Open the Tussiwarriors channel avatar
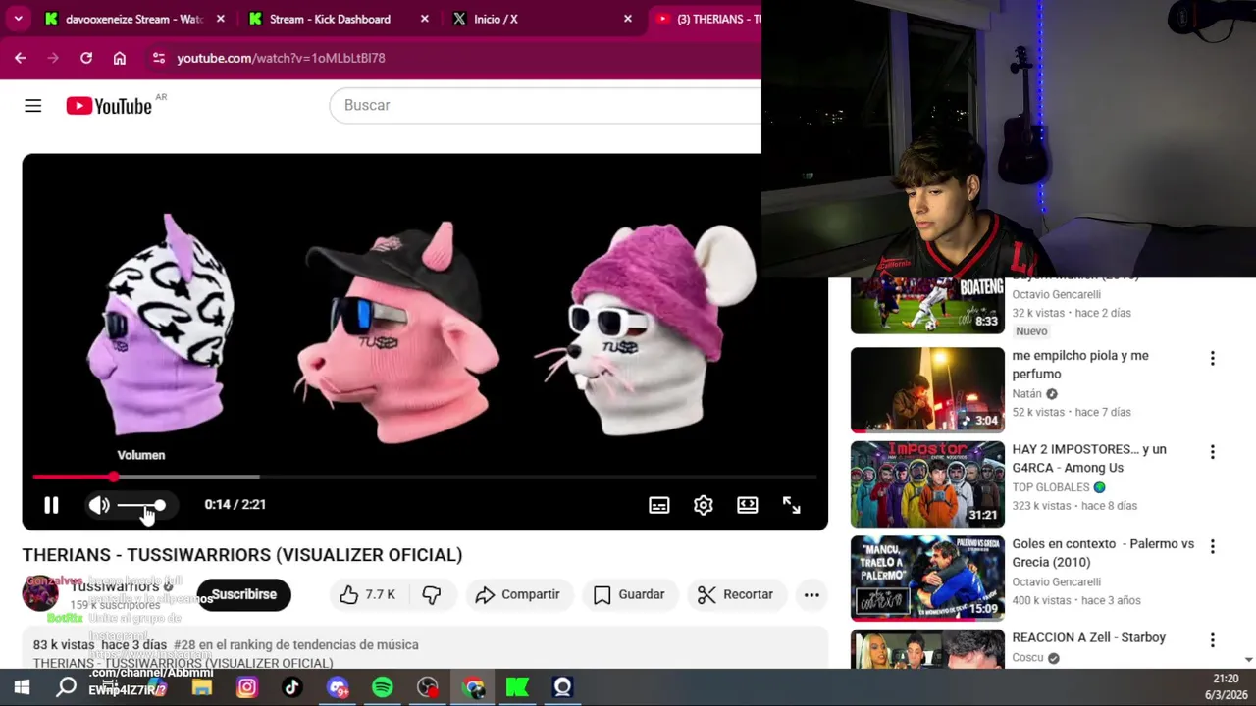Screen dimensions: 1256x706 (40, 593)
